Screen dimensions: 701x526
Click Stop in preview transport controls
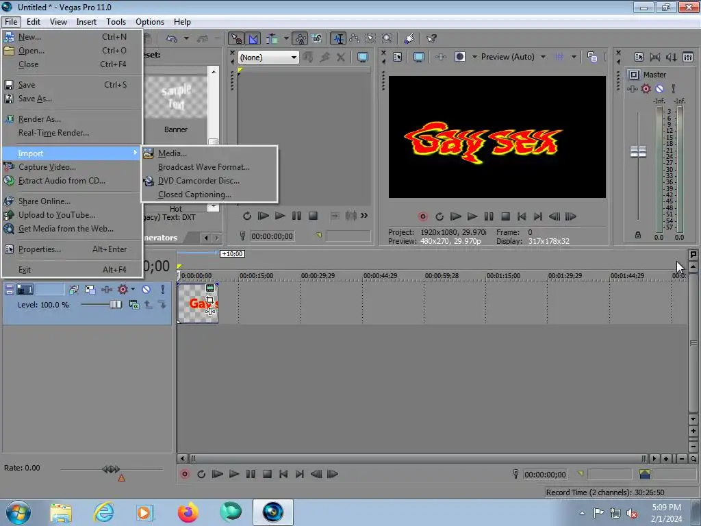tap(506, 216)
